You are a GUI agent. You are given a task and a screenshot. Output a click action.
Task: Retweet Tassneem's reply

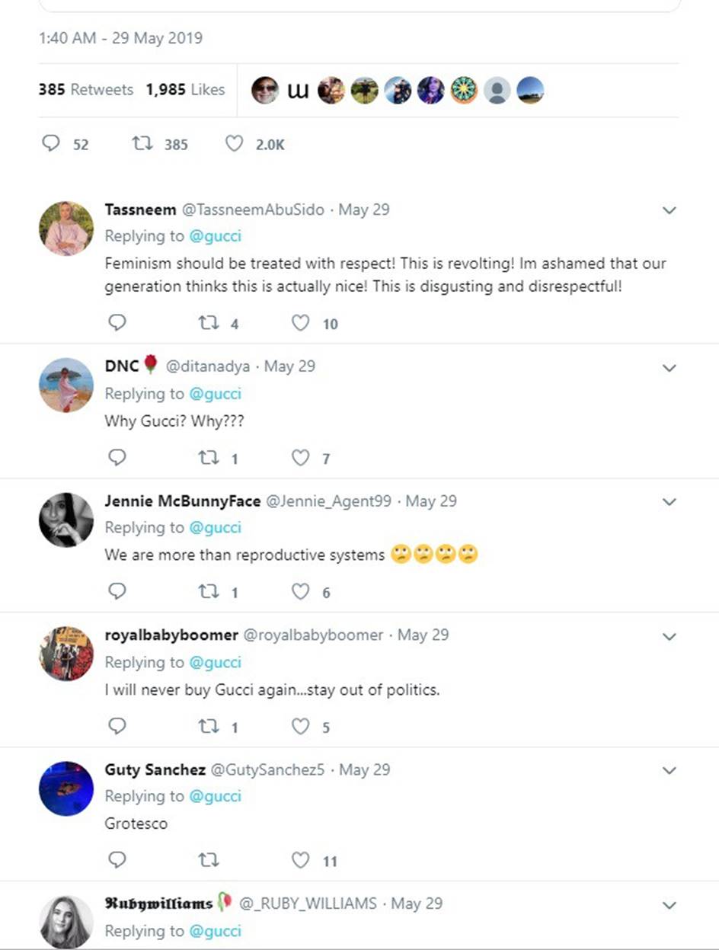208,323
